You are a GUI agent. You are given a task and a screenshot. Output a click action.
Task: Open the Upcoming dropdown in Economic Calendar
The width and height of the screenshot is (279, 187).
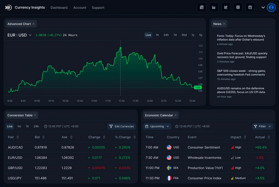[157, 126]
